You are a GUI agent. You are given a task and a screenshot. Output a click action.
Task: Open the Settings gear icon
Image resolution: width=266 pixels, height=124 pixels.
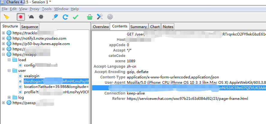[110, 17]
